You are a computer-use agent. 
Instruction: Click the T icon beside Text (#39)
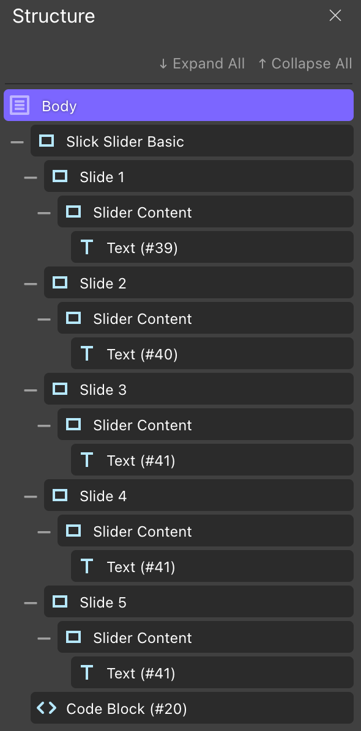pos(86,247)
